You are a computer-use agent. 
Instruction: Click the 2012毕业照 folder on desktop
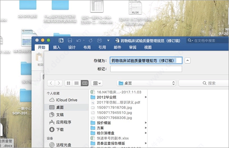click(28, 5)
